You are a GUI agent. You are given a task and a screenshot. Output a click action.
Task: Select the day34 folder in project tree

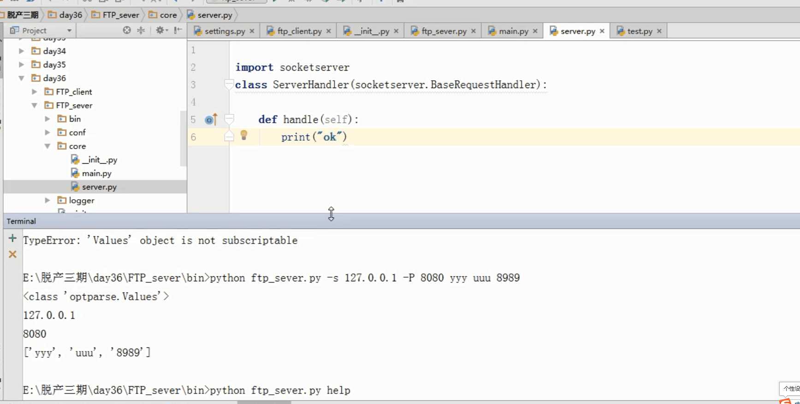(x=48, y=51)
